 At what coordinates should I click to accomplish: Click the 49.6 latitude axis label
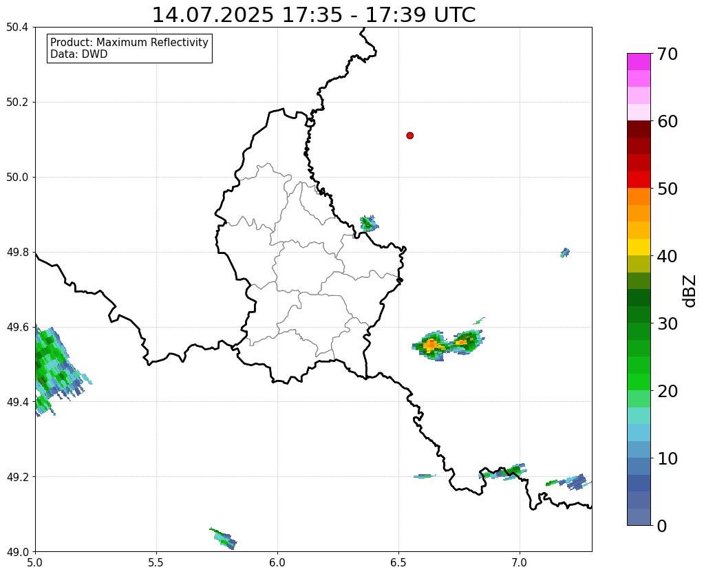pyautogui.click(x=17, y=327)
